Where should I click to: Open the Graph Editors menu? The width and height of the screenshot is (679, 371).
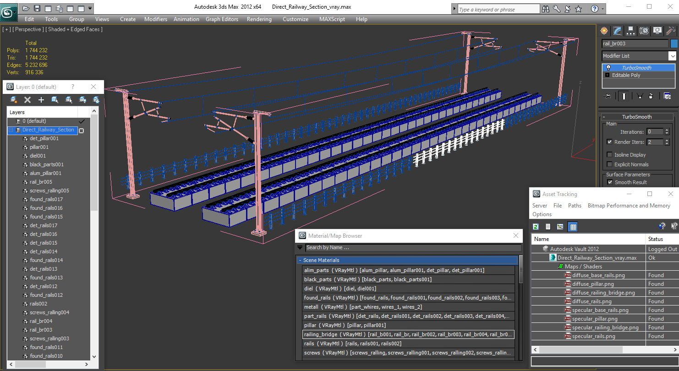pos(222,19)
